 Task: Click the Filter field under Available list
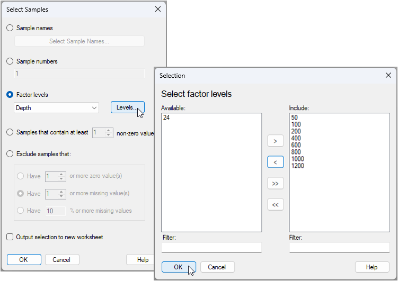(x=211, y=247)
